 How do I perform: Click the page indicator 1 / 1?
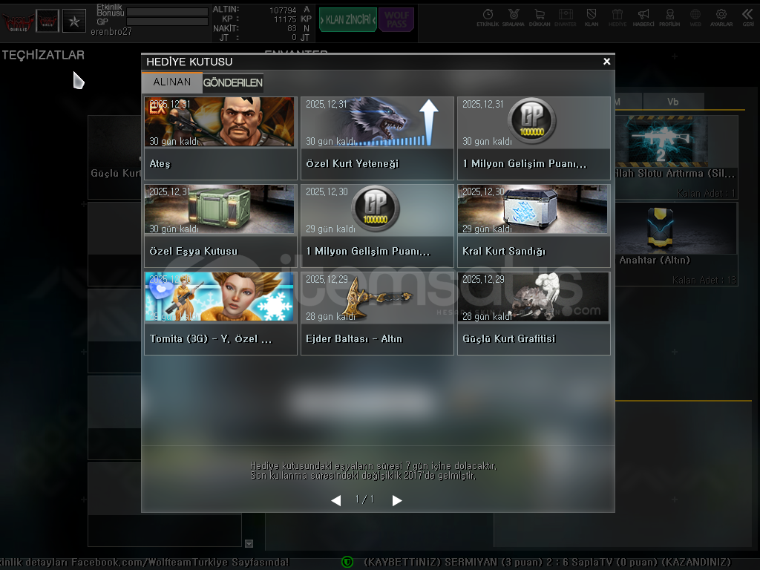(364, 499)
